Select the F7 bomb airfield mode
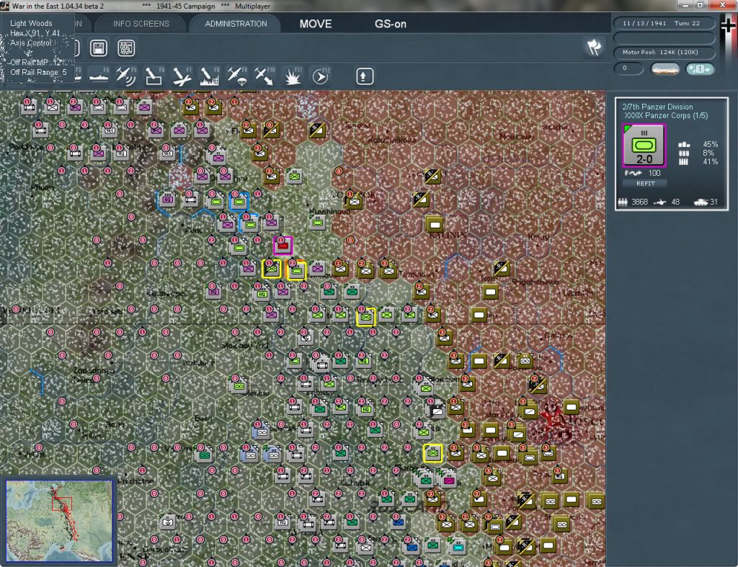738x567 pixels. click(x=181, y=76)
